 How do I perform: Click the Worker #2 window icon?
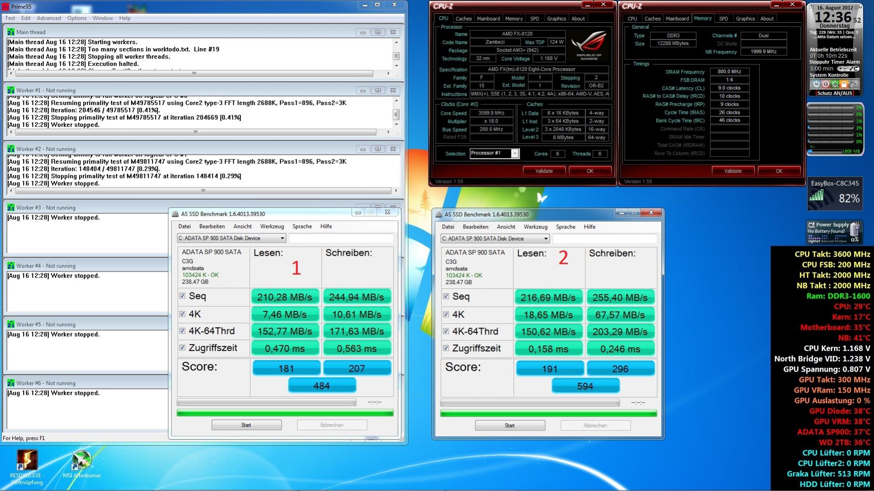coord(10,149)
